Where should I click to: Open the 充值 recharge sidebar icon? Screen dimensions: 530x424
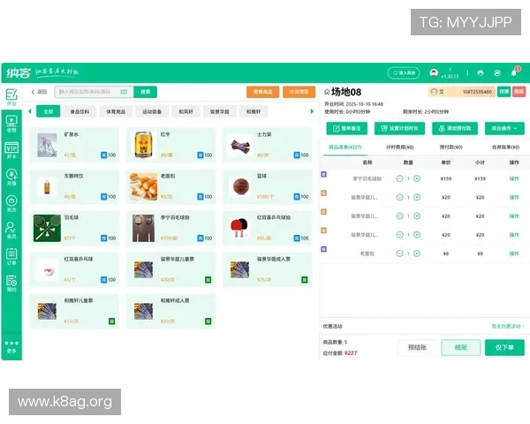pos(11,178)
